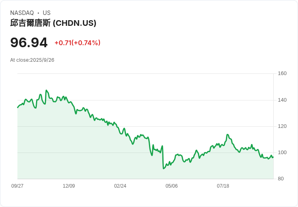Click the current price 96.94
This screenshot has height=207, width=298.
click(29, 42)
